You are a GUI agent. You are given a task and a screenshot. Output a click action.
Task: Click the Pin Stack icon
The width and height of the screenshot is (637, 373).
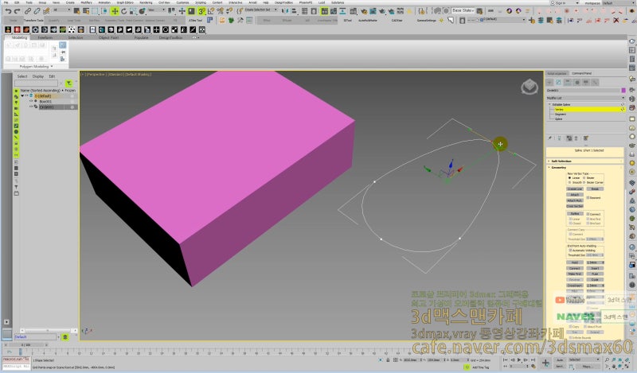click(549, 138)
